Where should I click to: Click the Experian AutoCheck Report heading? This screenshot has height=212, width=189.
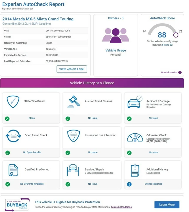(x=33, y=4)
